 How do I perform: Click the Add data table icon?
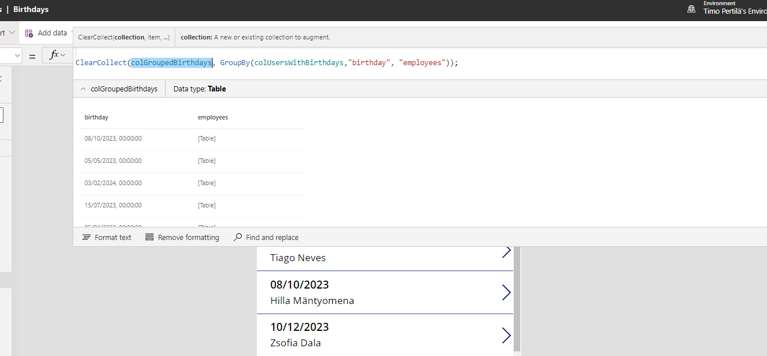(x=29, y=33)
